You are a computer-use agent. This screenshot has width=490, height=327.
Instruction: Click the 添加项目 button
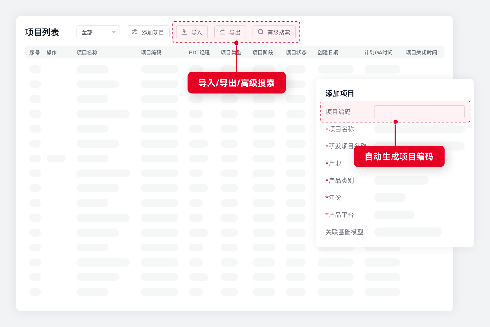tap(148, 32)
